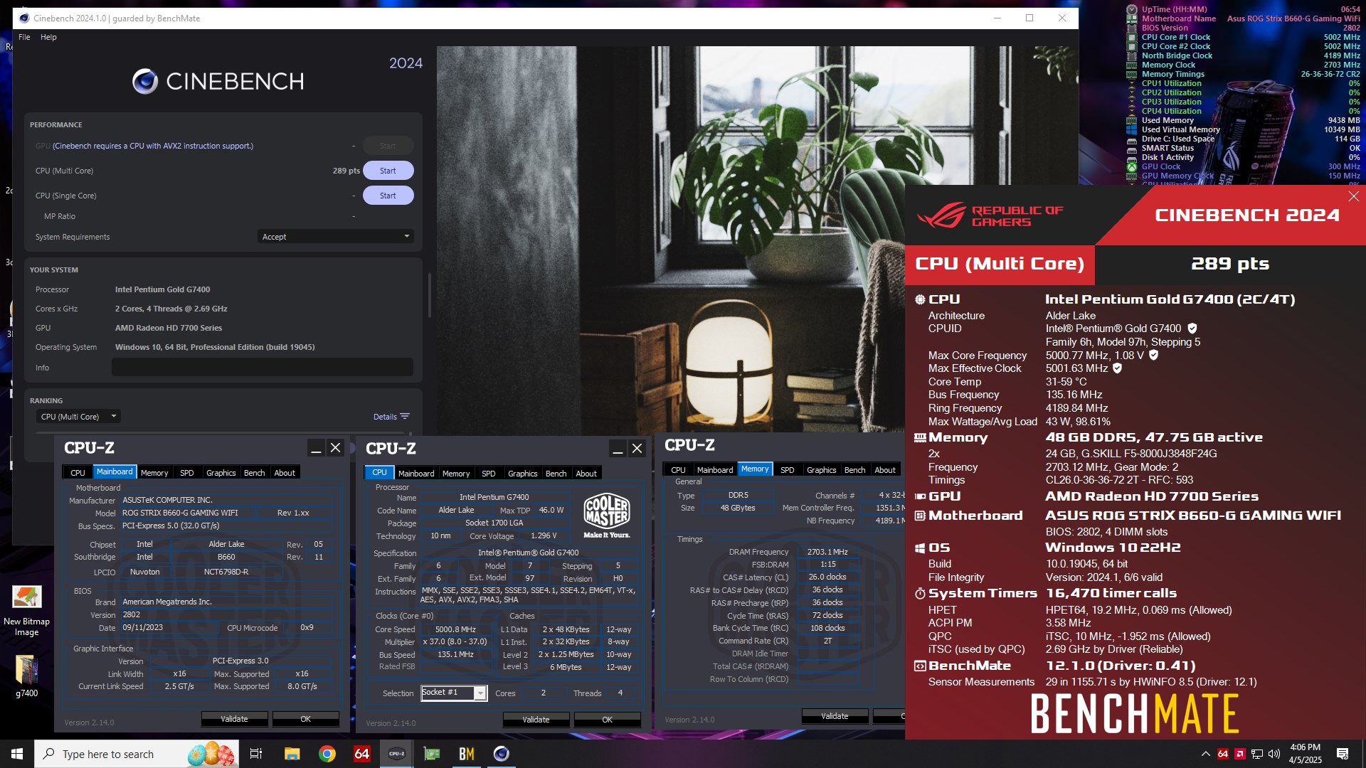1366x768 pixels.
Task: Switch to CPU-Z on the taskbar
Action: click(x=396, y=754)
